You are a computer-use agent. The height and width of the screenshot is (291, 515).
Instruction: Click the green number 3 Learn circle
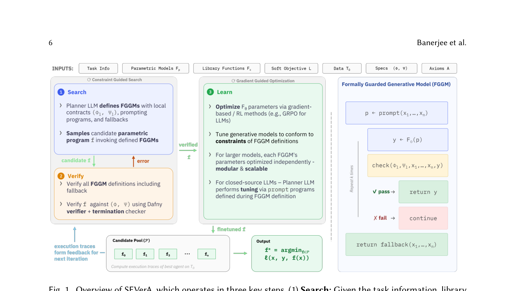pos(210,92)
